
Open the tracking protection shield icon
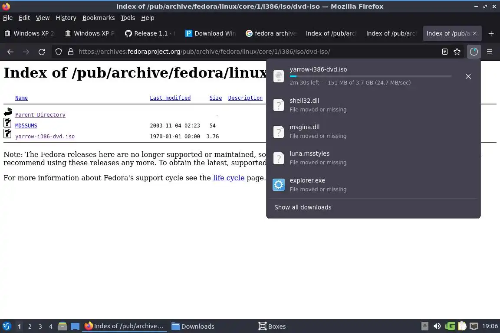pos(58,52)
